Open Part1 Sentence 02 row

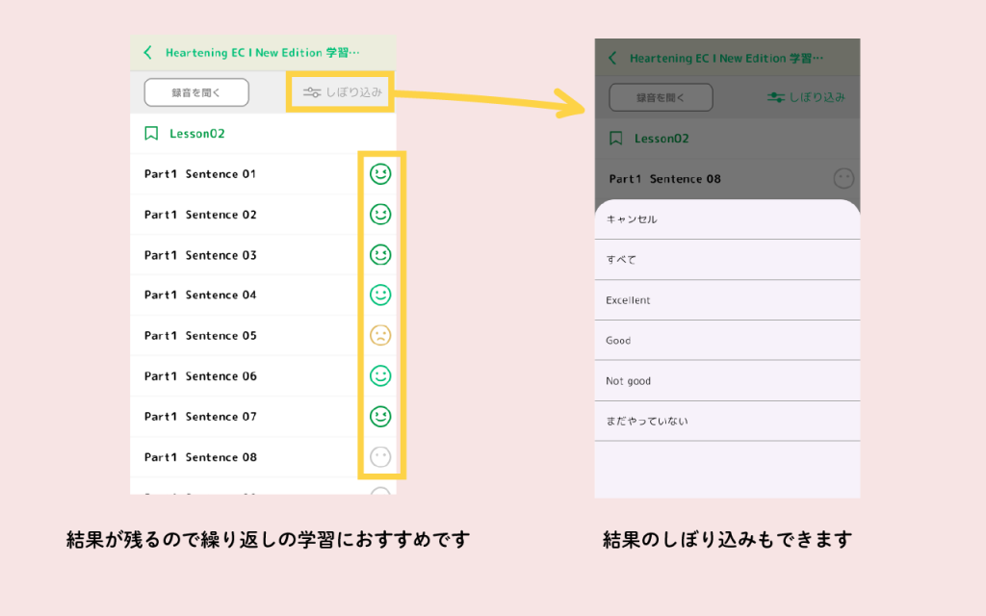263,215
